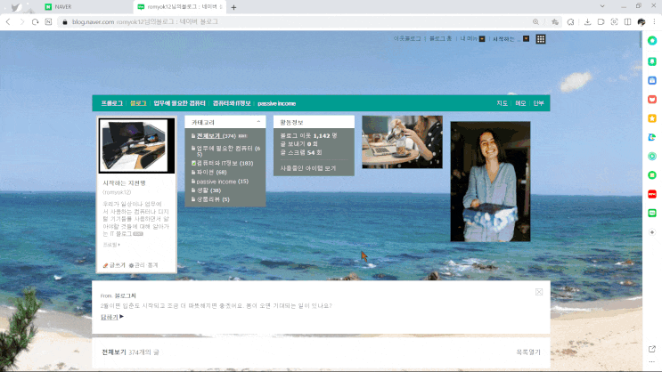Open the yellow star sidebar icon

tap(652, 118)
